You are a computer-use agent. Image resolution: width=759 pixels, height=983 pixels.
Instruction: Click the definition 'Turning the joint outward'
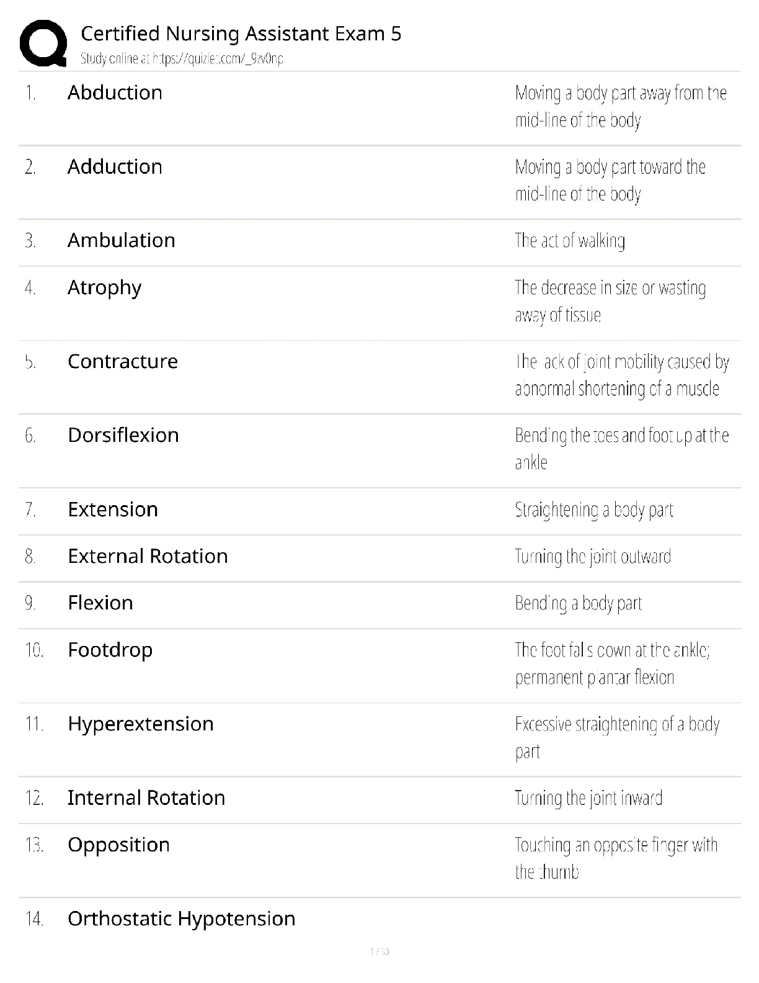(x=592, y=557)
